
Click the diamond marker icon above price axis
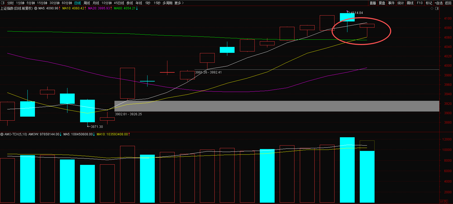pos(432,9)
